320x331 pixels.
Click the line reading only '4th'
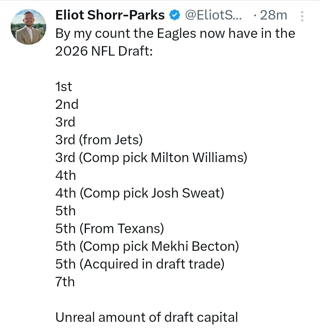click(65, 175)
